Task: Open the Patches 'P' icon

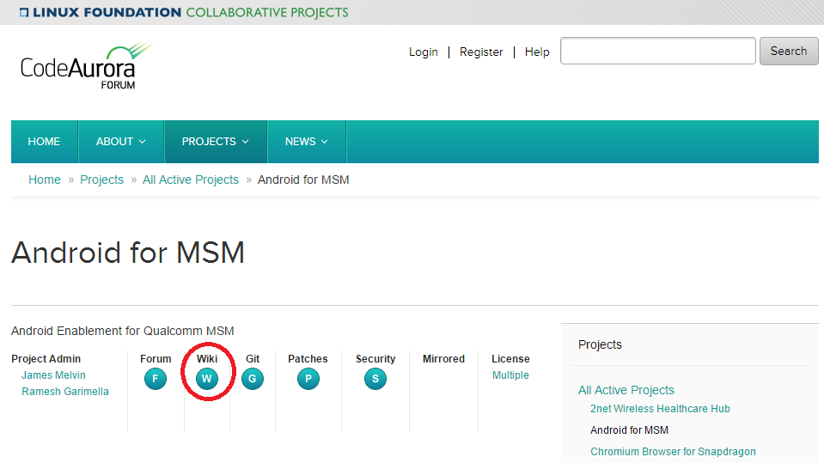Action: tap(308, 379)
